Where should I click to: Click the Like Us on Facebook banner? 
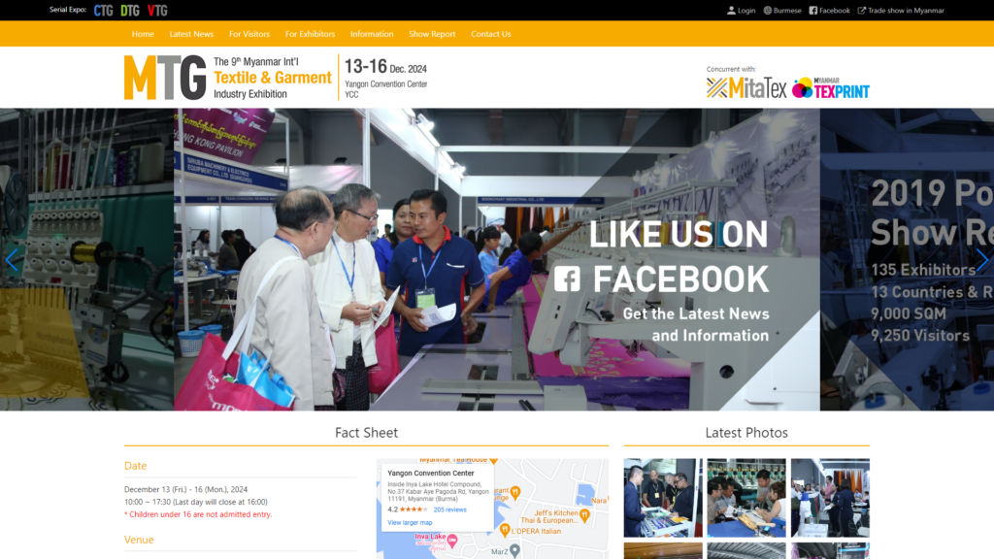(x=496, y=259)
